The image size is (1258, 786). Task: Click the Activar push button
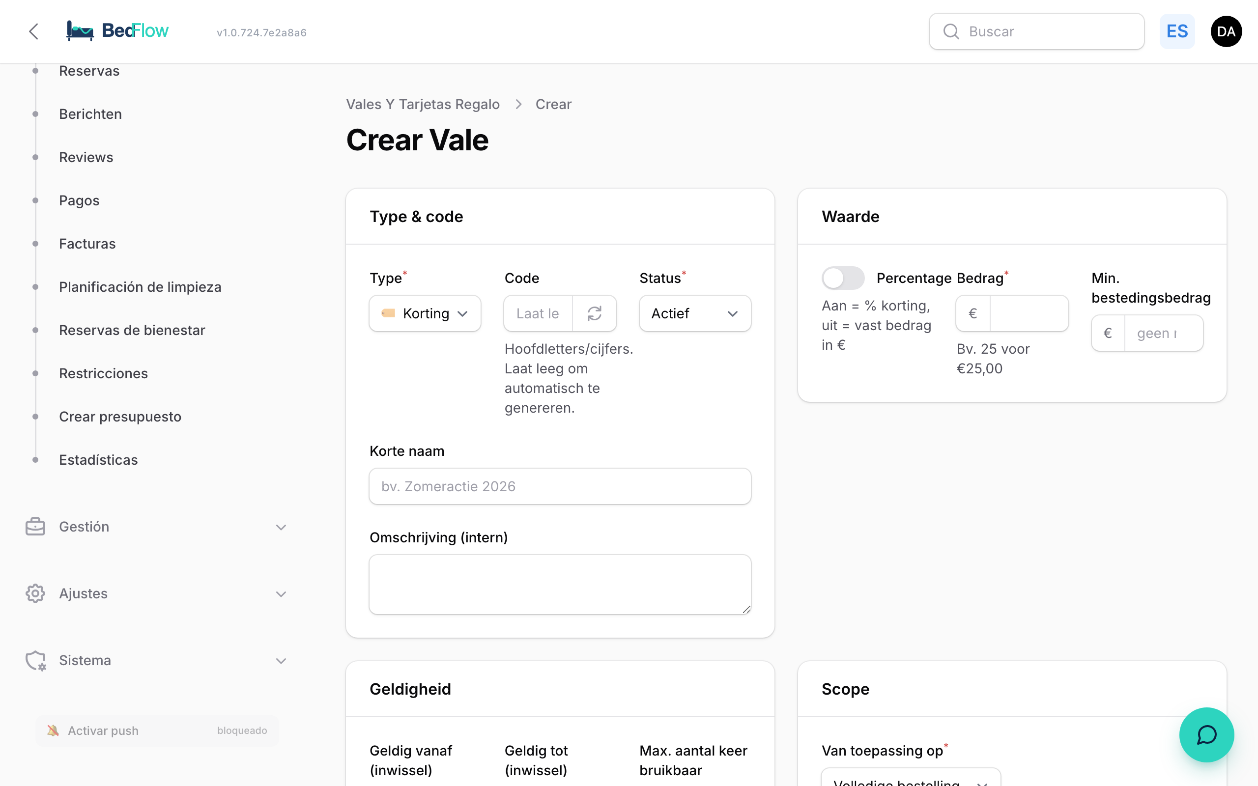[157, 730]
